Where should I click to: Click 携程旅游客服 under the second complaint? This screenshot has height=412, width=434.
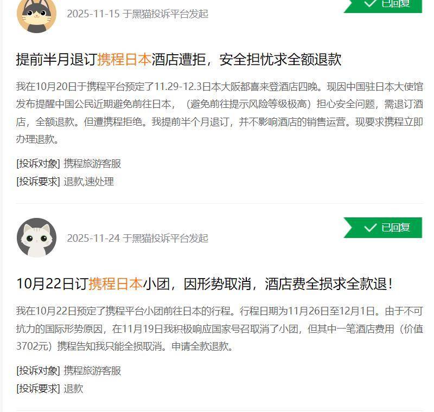92,371
